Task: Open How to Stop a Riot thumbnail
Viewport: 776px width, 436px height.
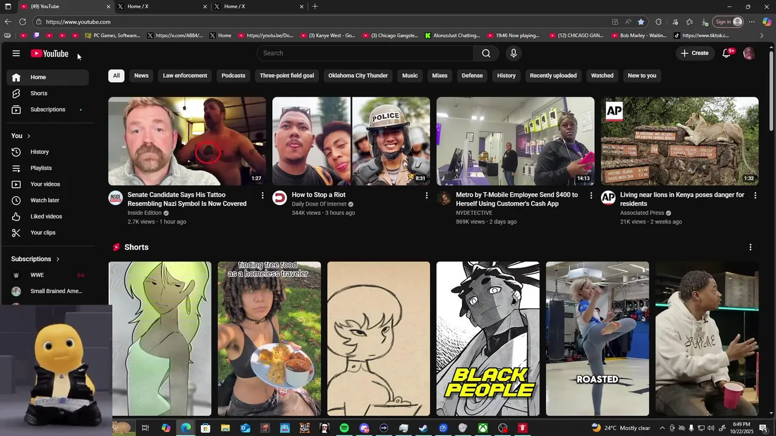Action: click(x=351, y=141)
